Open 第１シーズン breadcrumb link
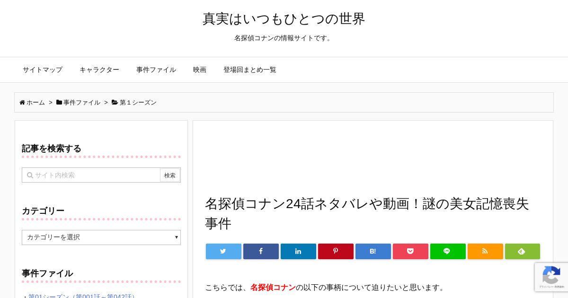568x298 pixels. coord(138,102)
